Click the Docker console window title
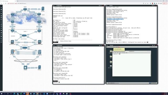 point(111,45)
